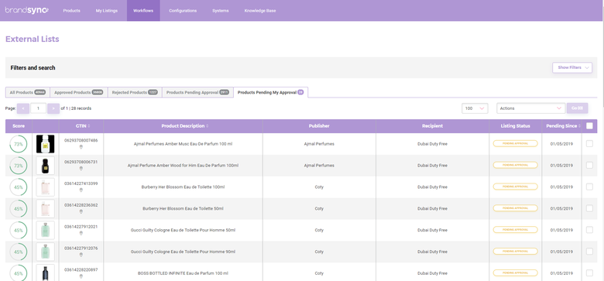Select checkbox for Her Blossom 50ml row
This screenshot has height=281, width=604.
click(x=589, y=208)
